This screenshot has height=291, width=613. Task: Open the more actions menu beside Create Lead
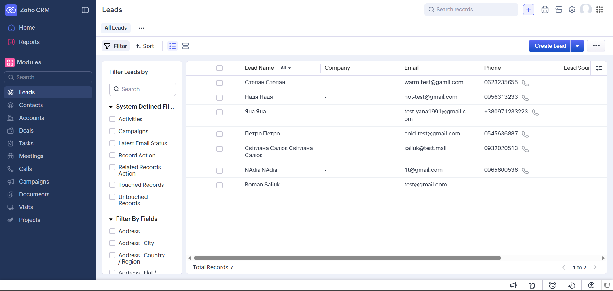(x=596, y=46)
